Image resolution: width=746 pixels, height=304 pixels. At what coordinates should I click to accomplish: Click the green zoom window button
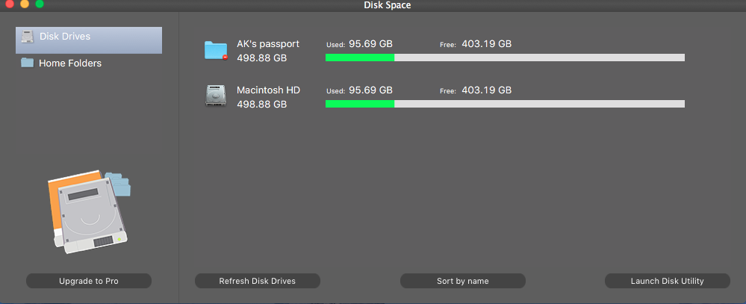click(40, 4)
